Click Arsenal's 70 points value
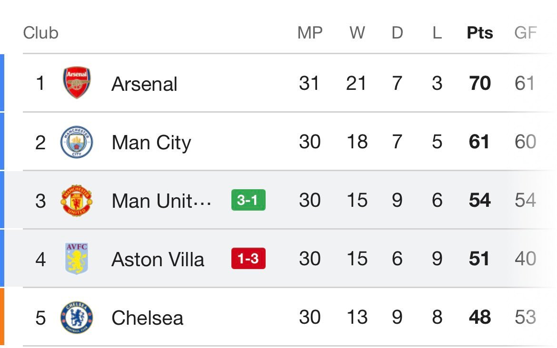Image resolution: width=557 pixels, height=348 pixels. (479, 84)
